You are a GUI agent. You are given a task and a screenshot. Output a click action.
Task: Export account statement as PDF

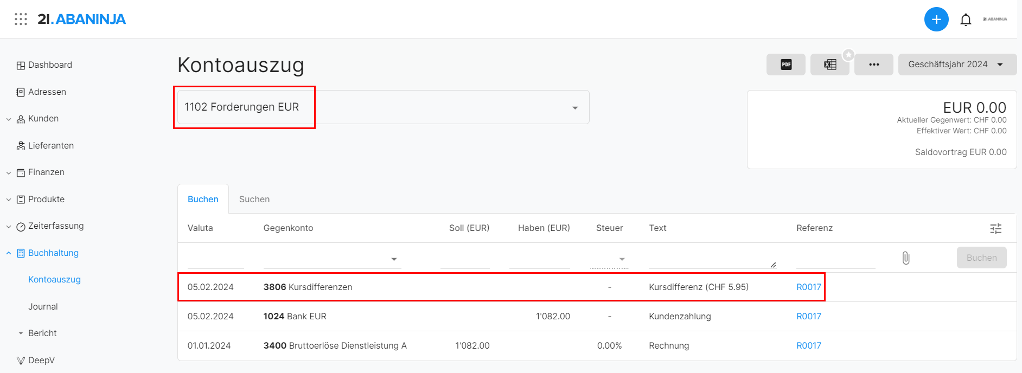tap(786, 65)
